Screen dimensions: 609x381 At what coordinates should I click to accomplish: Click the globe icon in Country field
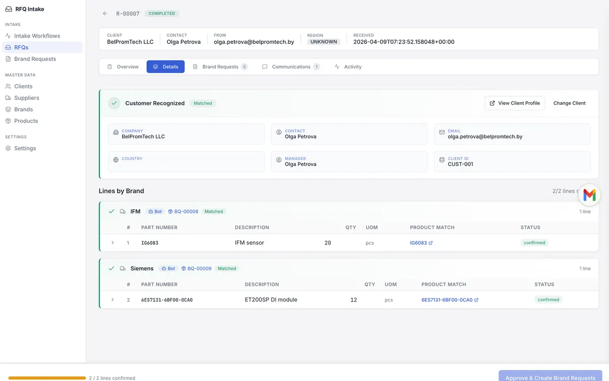coord(116,160)
